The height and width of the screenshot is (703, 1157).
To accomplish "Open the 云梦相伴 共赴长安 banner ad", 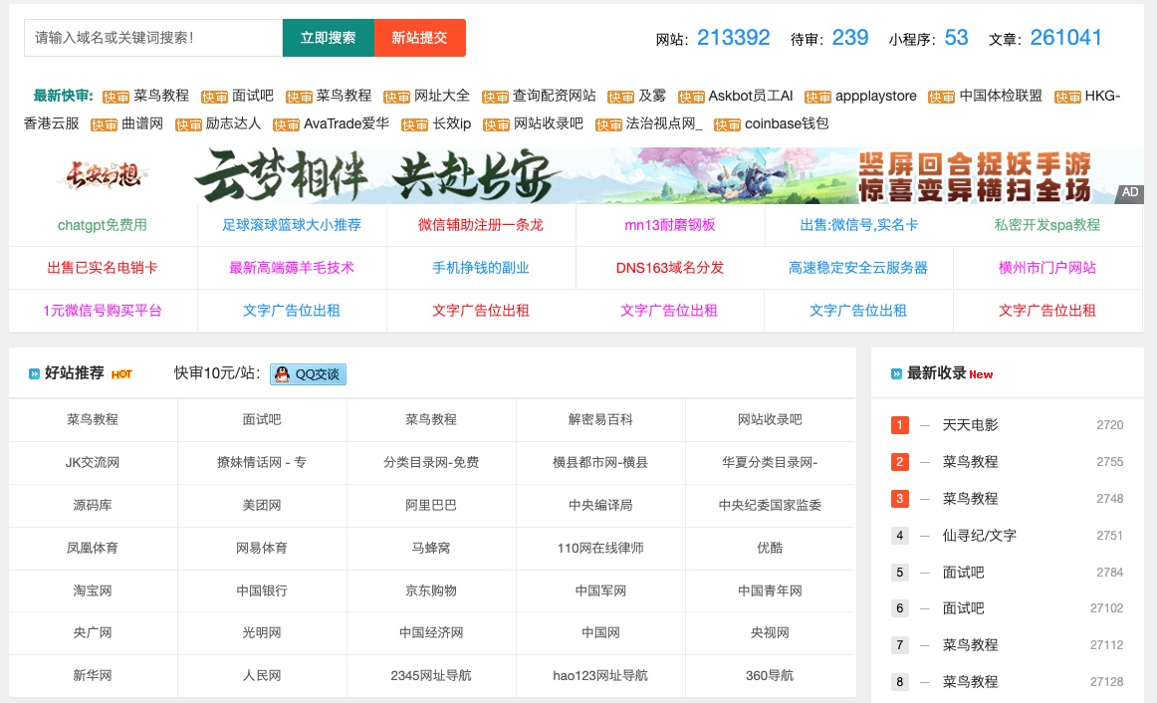I will [576, 175].
